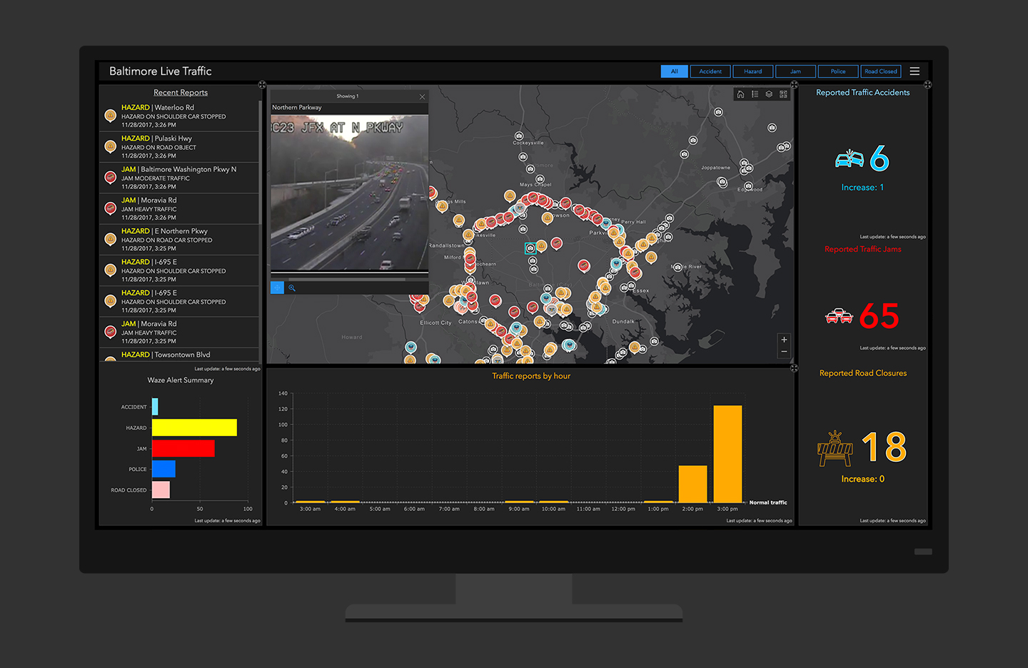Toggle the Police report filter

coord(837,71)
